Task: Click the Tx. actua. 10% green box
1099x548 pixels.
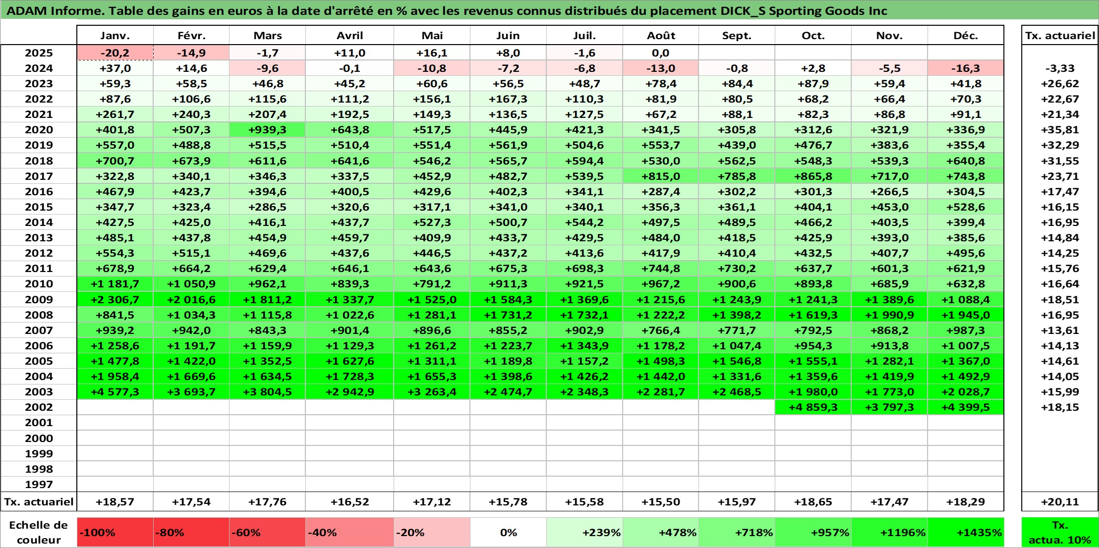Action: click(1060, 533)
